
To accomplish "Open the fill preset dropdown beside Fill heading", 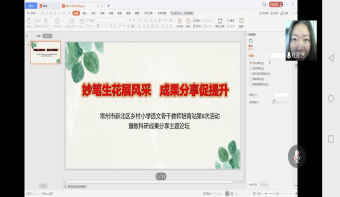I will [x=277, y=56].
